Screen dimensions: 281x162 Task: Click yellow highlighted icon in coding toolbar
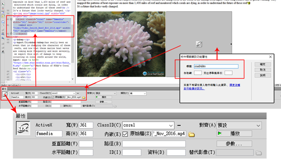tap(3, 16)
